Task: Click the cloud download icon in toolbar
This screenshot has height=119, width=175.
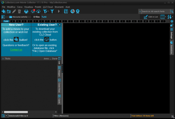Action: (38, 11)
